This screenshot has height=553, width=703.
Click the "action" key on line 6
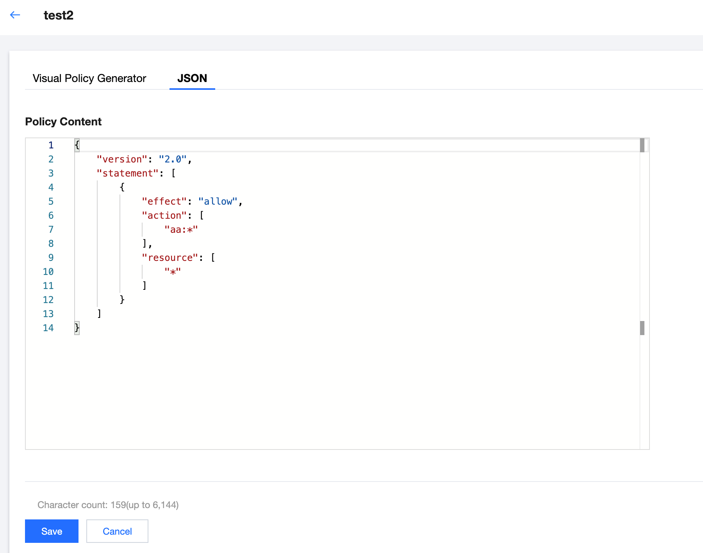point(164,216)
